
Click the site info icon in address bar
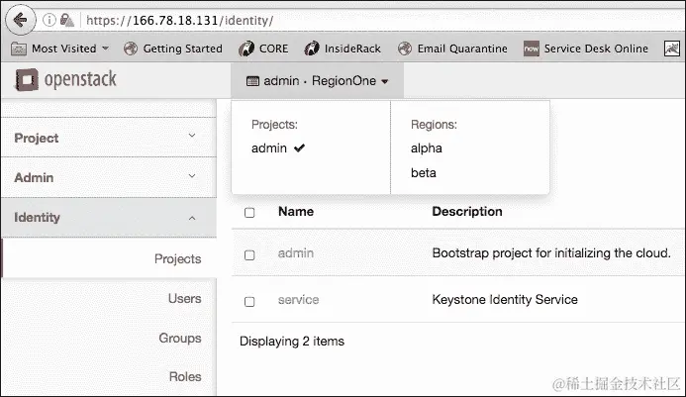[x=49, y=20]
